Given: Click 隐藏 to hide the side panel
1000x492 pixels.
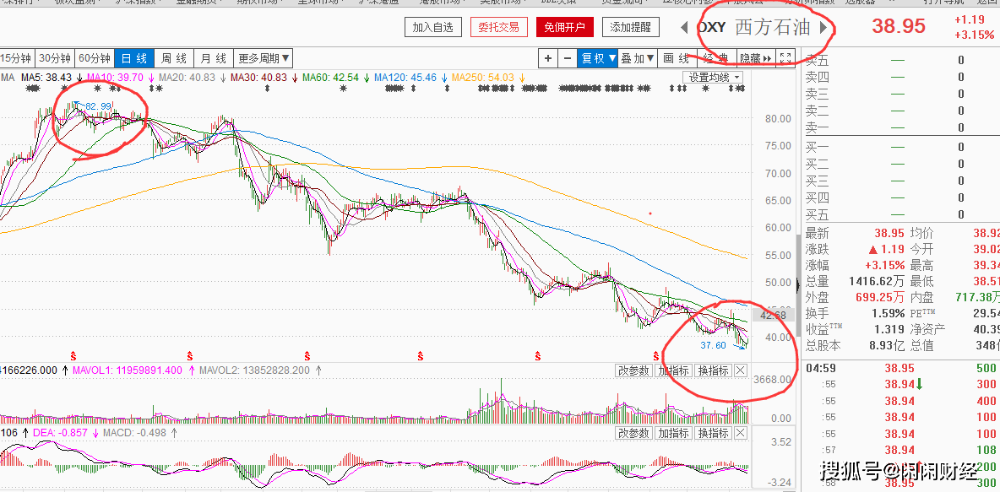Looking at the screenshot, I should 756,58.
